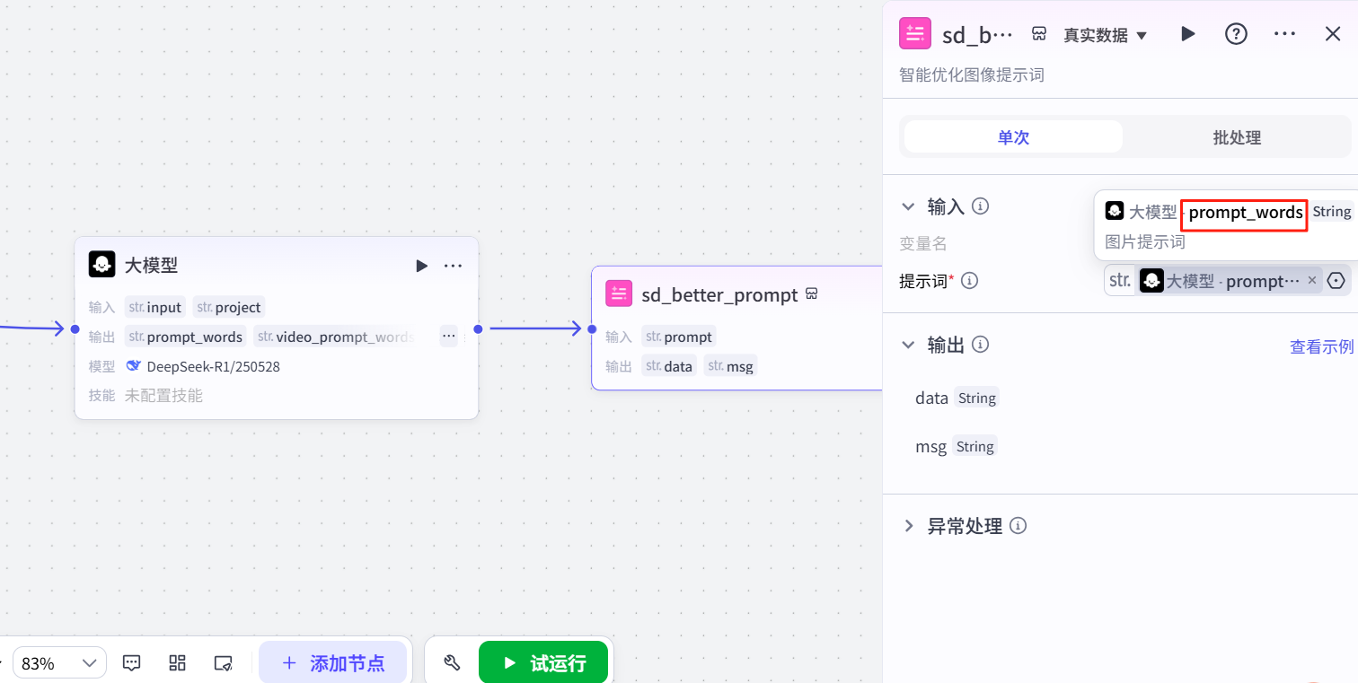Click the data String output row in panel
This screenshot has width=1358, height=683.
(957, 398)
